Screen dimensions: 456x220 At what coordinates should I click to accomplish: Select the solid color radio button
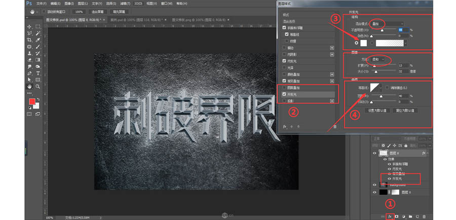pyautogui.click(x=357, y=43)
